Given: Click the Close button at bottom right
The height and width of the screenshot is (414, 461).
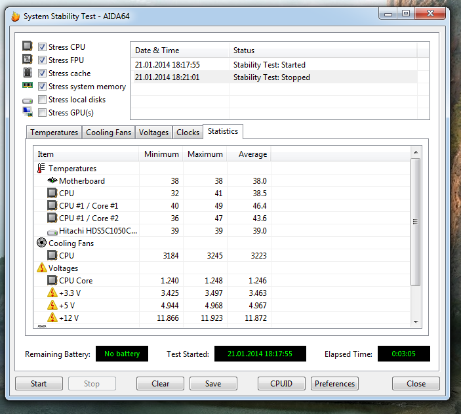Looking at the screenshot, I should [x=416, y=384].
